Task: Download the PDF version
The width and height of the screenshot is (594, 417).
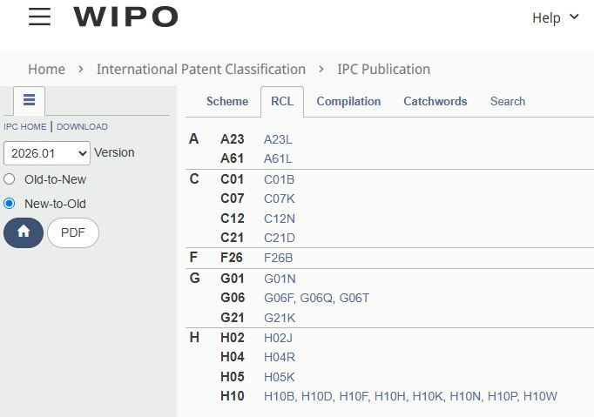Action: click(x=73, y=232)
